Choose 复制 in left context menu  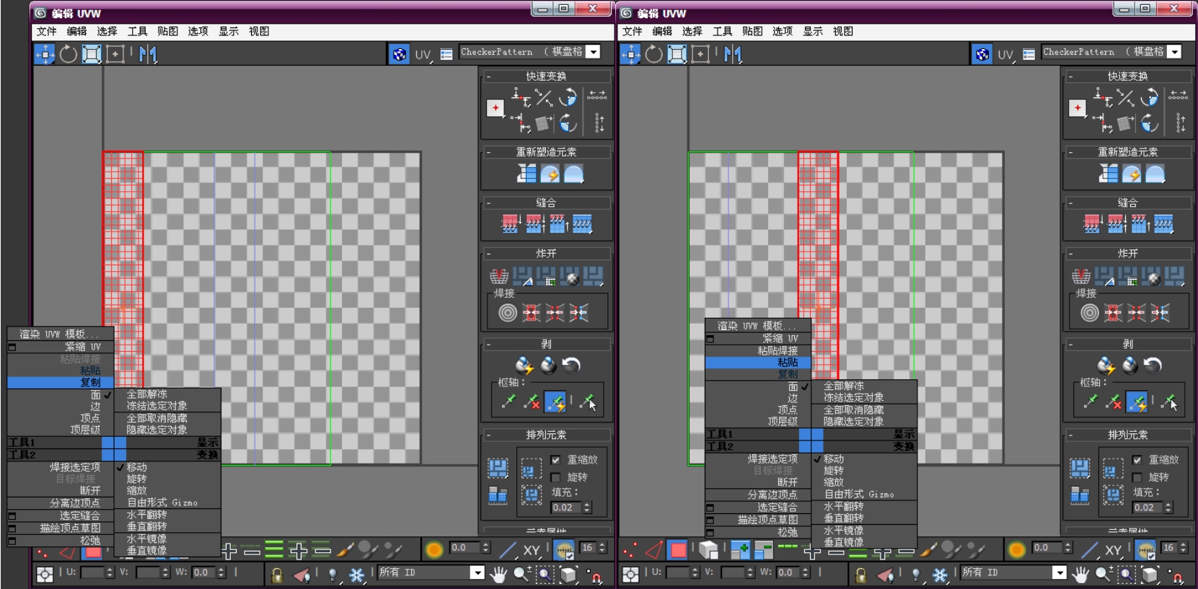tap(61, 382)
